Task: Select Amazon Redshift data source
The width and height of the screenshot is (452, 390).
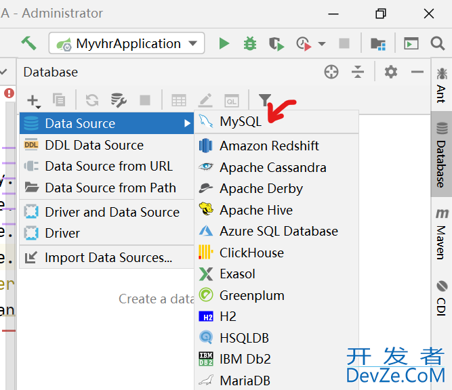Action: pyautogui.click(x=276, y=146)
